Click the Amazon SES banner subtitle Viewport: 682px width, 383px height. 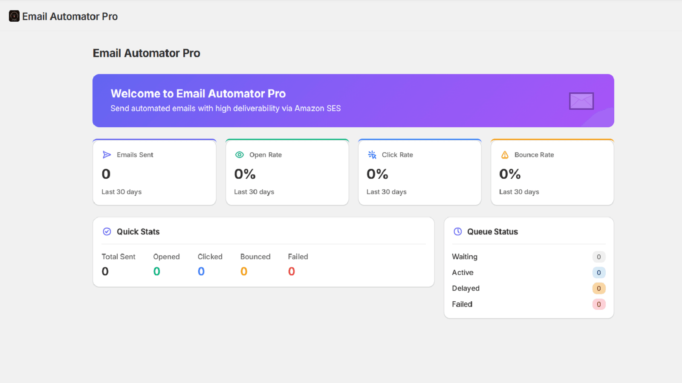(225, 109)
